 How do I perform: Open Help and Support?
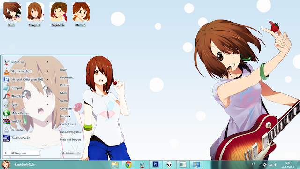coord(70,140)
